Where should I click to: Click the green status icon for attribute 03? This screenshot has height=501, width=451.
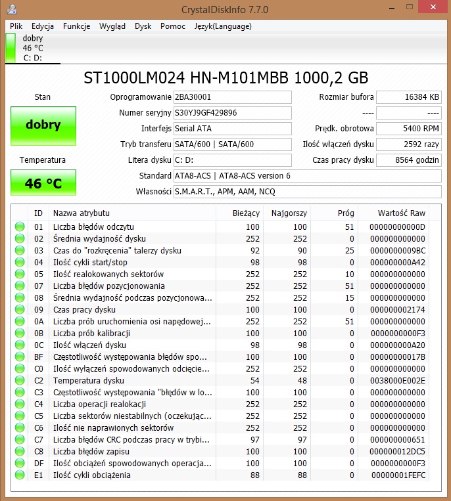(x=20, y=251)
